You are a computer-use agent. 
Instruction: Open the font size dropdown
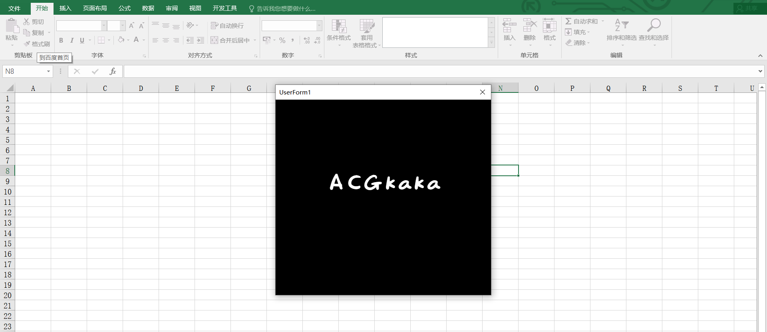click(123, 26)
